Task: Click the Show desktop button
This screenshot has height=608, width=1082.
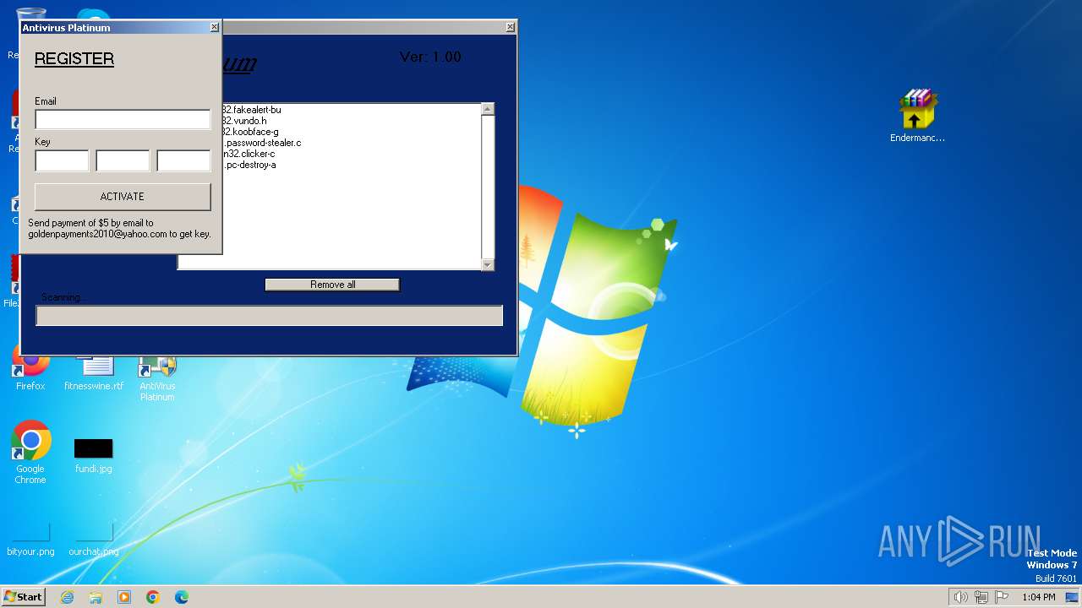Action: click(x=1073, y=597)
